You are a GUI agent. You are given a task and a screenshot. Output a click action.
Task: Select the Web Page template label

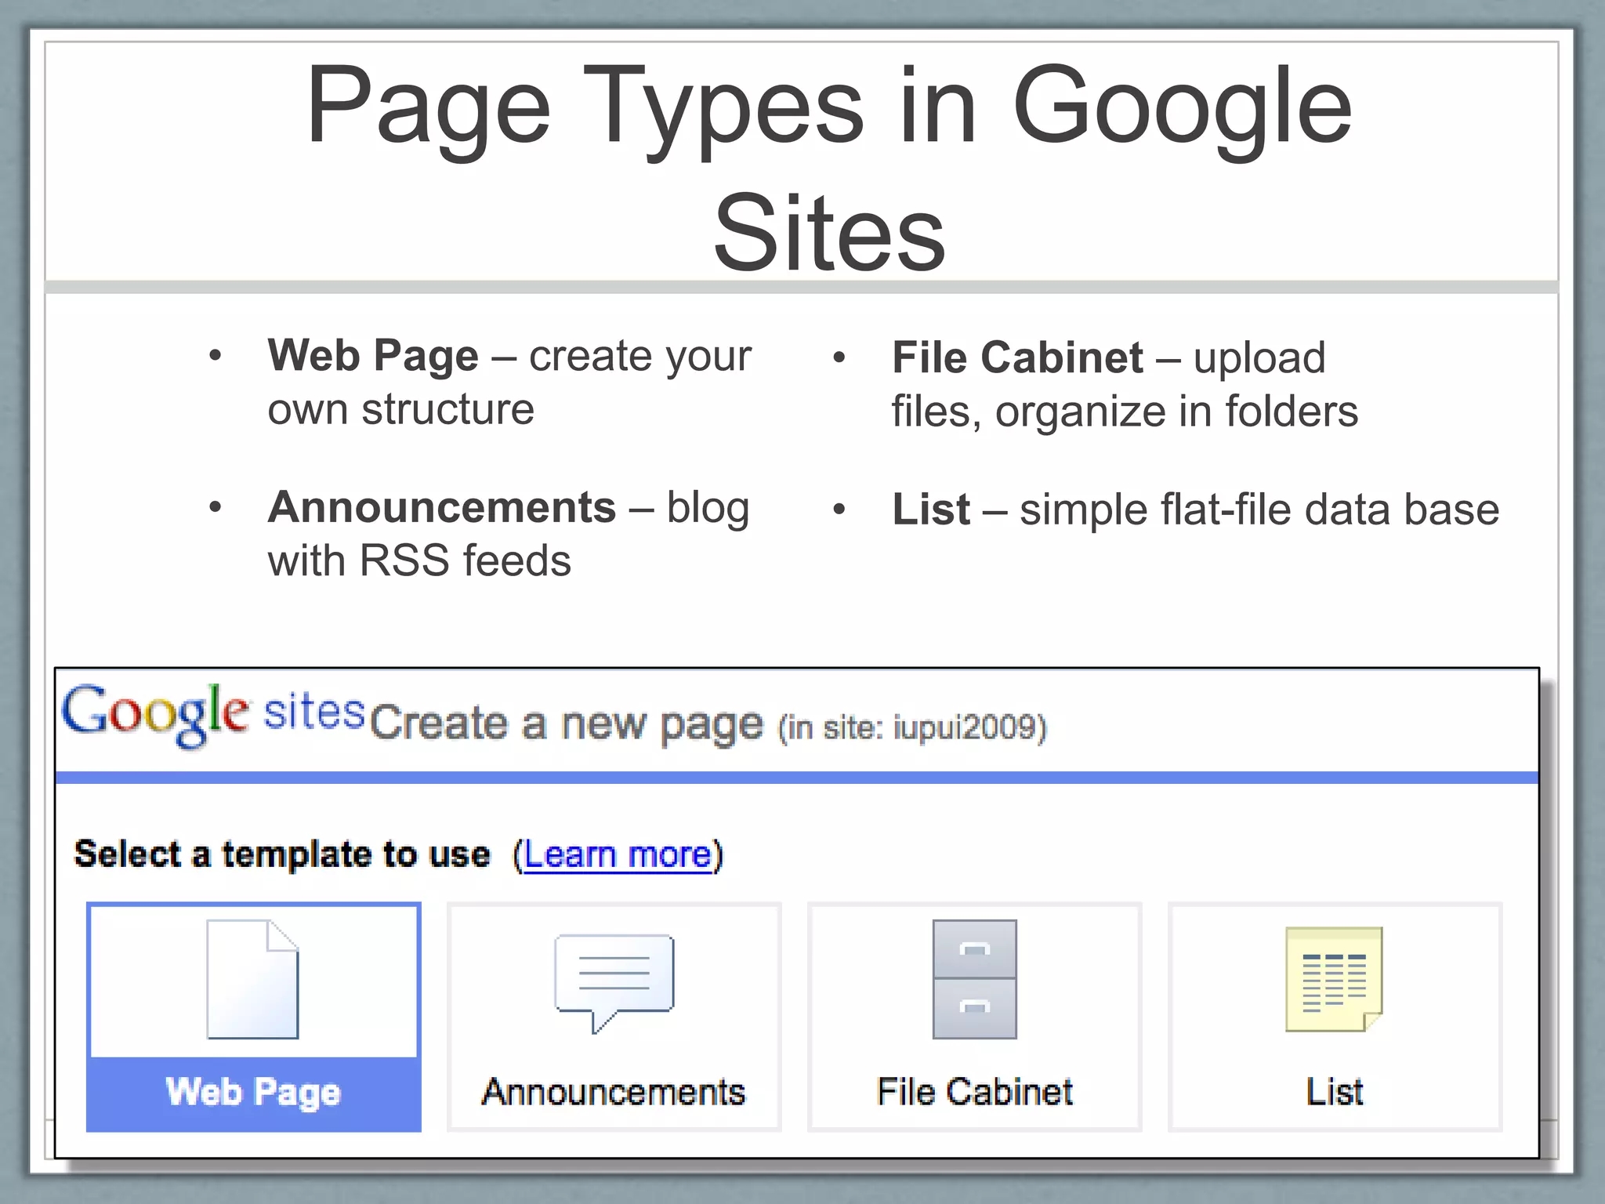coord(253,1092)
